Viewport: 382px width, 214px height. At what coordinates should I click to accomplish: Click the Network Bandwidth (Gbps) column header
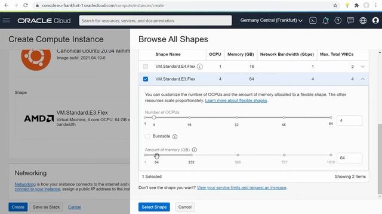click(287, 54)
